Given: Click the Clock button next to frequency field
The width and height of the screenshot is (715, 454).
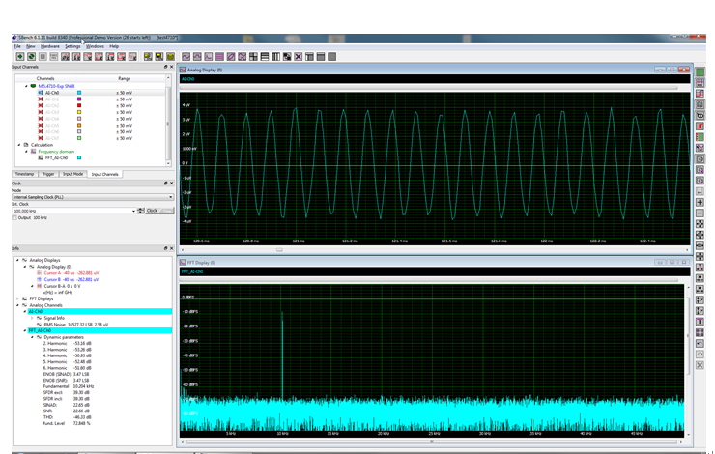Looking at the screenshot, I should (153, 211).
